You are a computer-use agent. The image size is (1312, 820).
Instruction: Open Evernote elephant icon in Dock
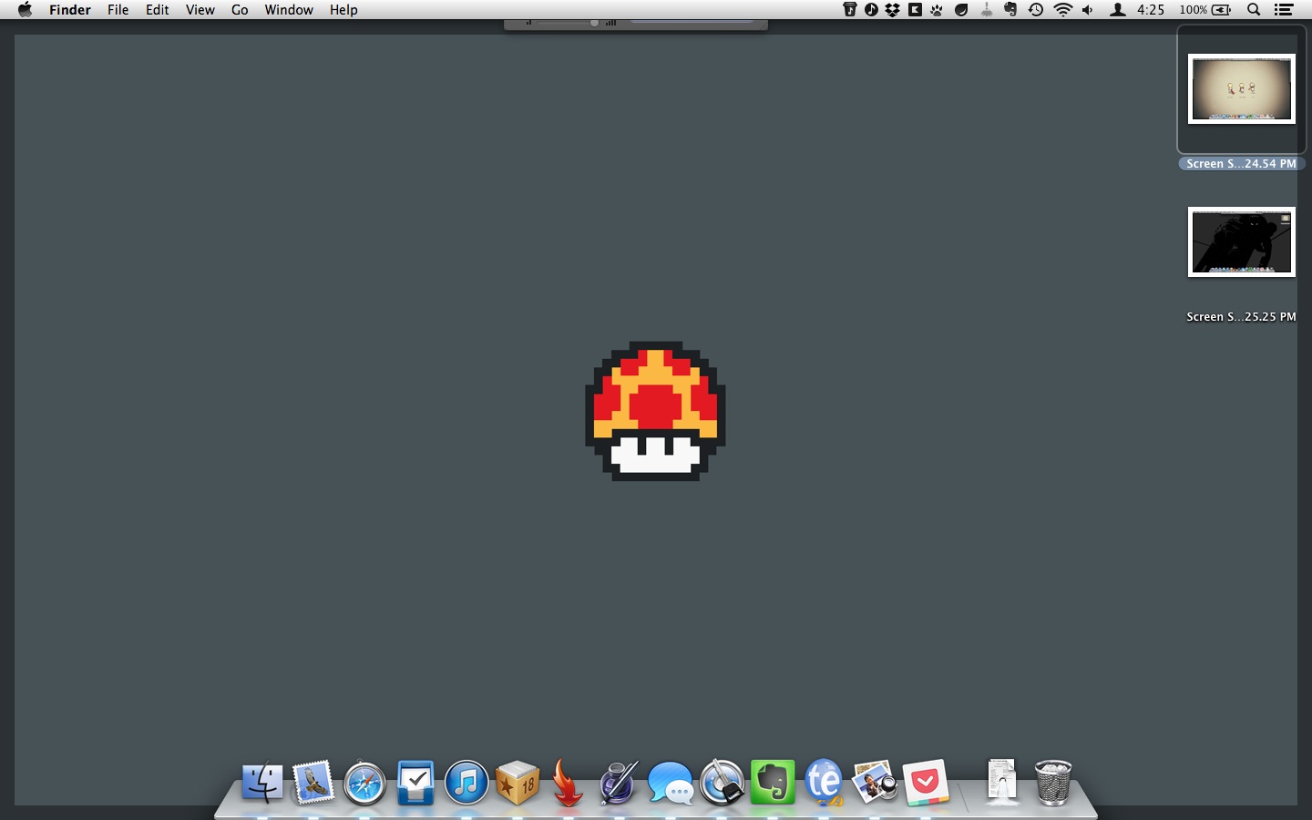773,782
